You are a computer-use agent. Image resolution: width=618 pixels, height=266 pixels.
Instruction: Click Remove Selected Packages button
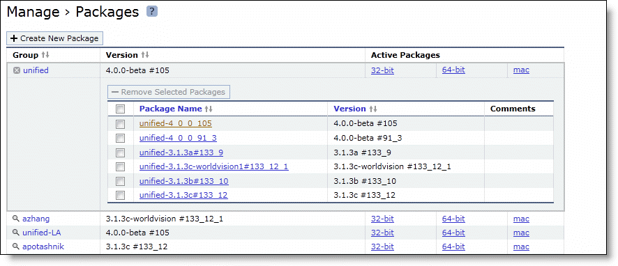169,92
